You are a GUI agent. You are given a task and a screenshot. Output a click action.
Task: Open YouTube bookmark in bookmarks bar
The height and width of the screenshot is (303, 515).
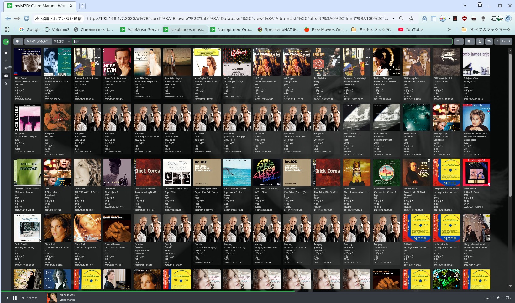[x=411, y=29]
